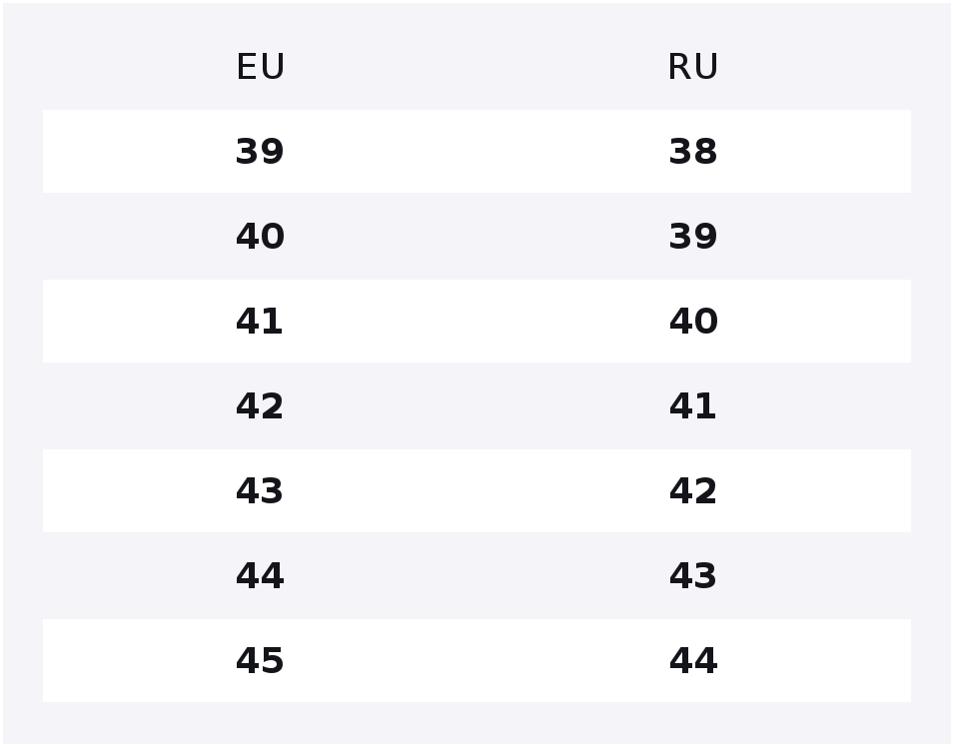Pick RU size 43 value
This screenshot has height=747, width=954.
(693, 575)
